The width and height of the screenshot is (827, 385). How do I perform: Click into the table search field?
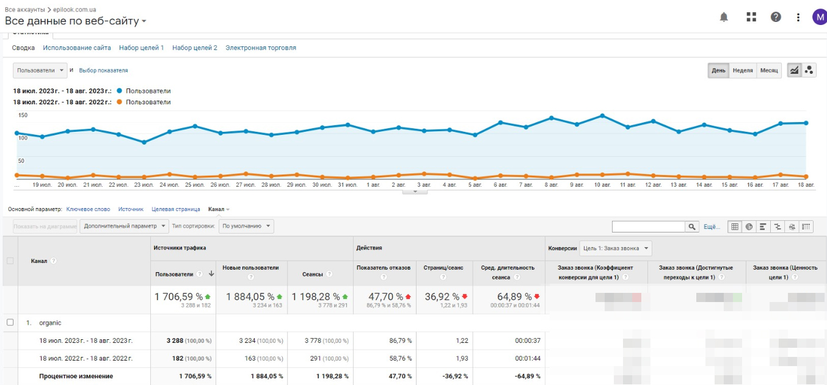coord(649,226)
